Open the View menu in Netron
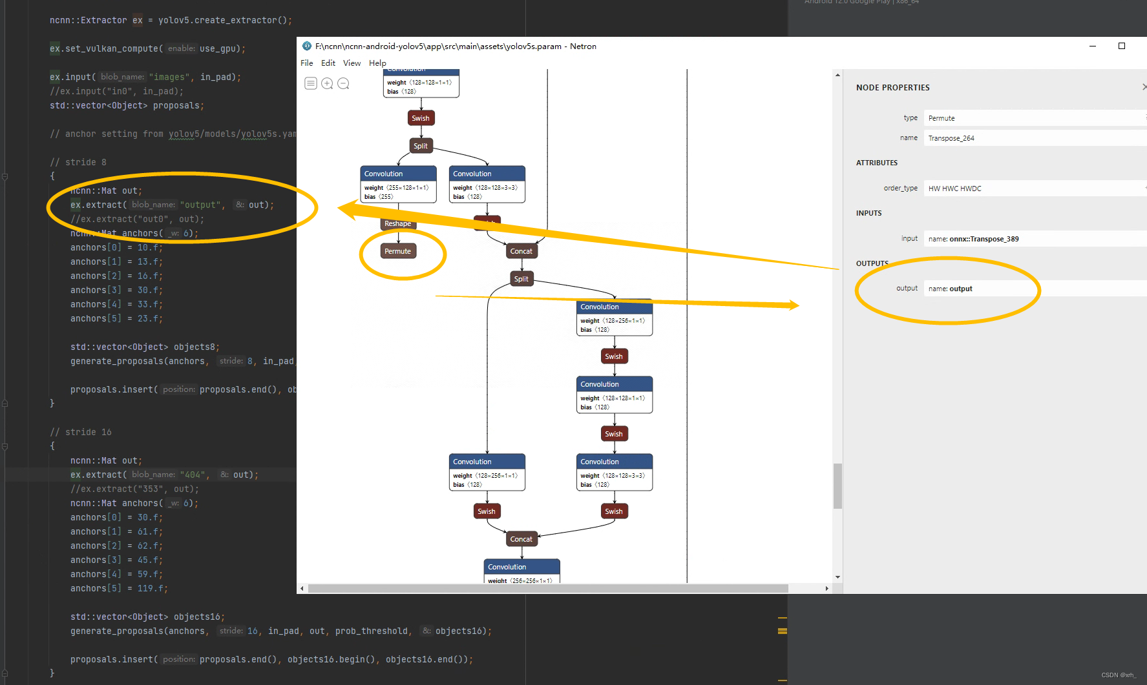 point(352,63)
